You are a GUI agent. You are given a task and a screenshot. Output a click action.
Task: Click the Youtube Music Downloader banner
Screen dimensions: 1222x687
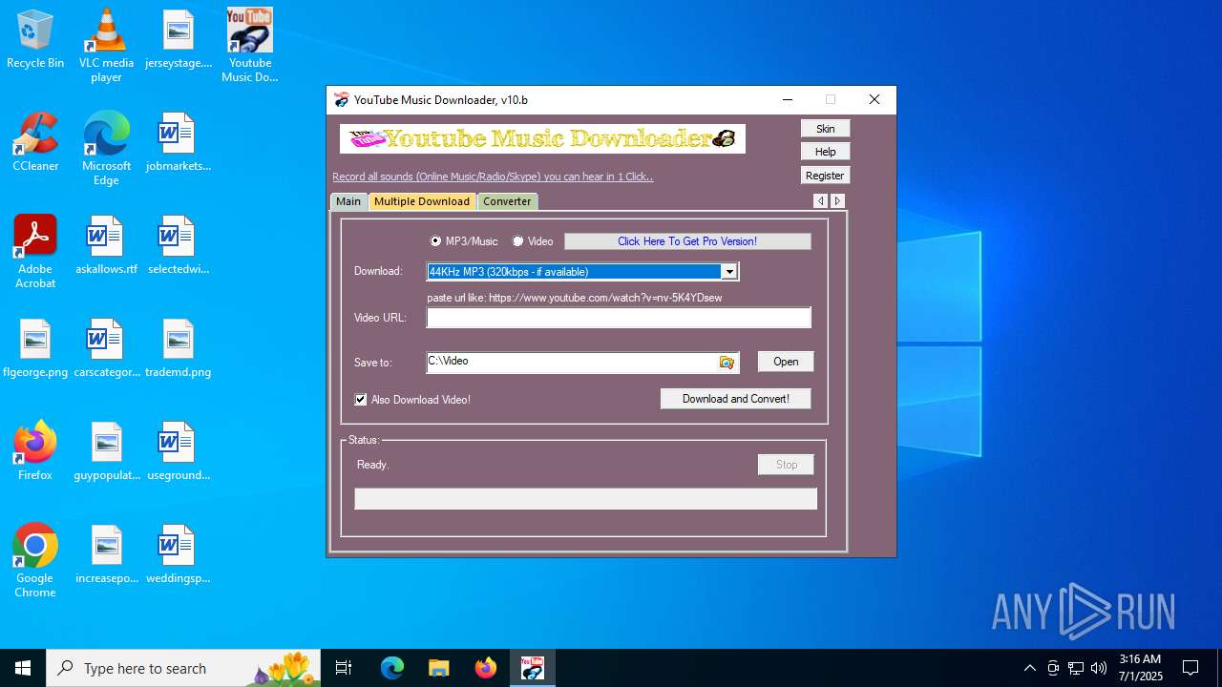click(x=542, y=138)
